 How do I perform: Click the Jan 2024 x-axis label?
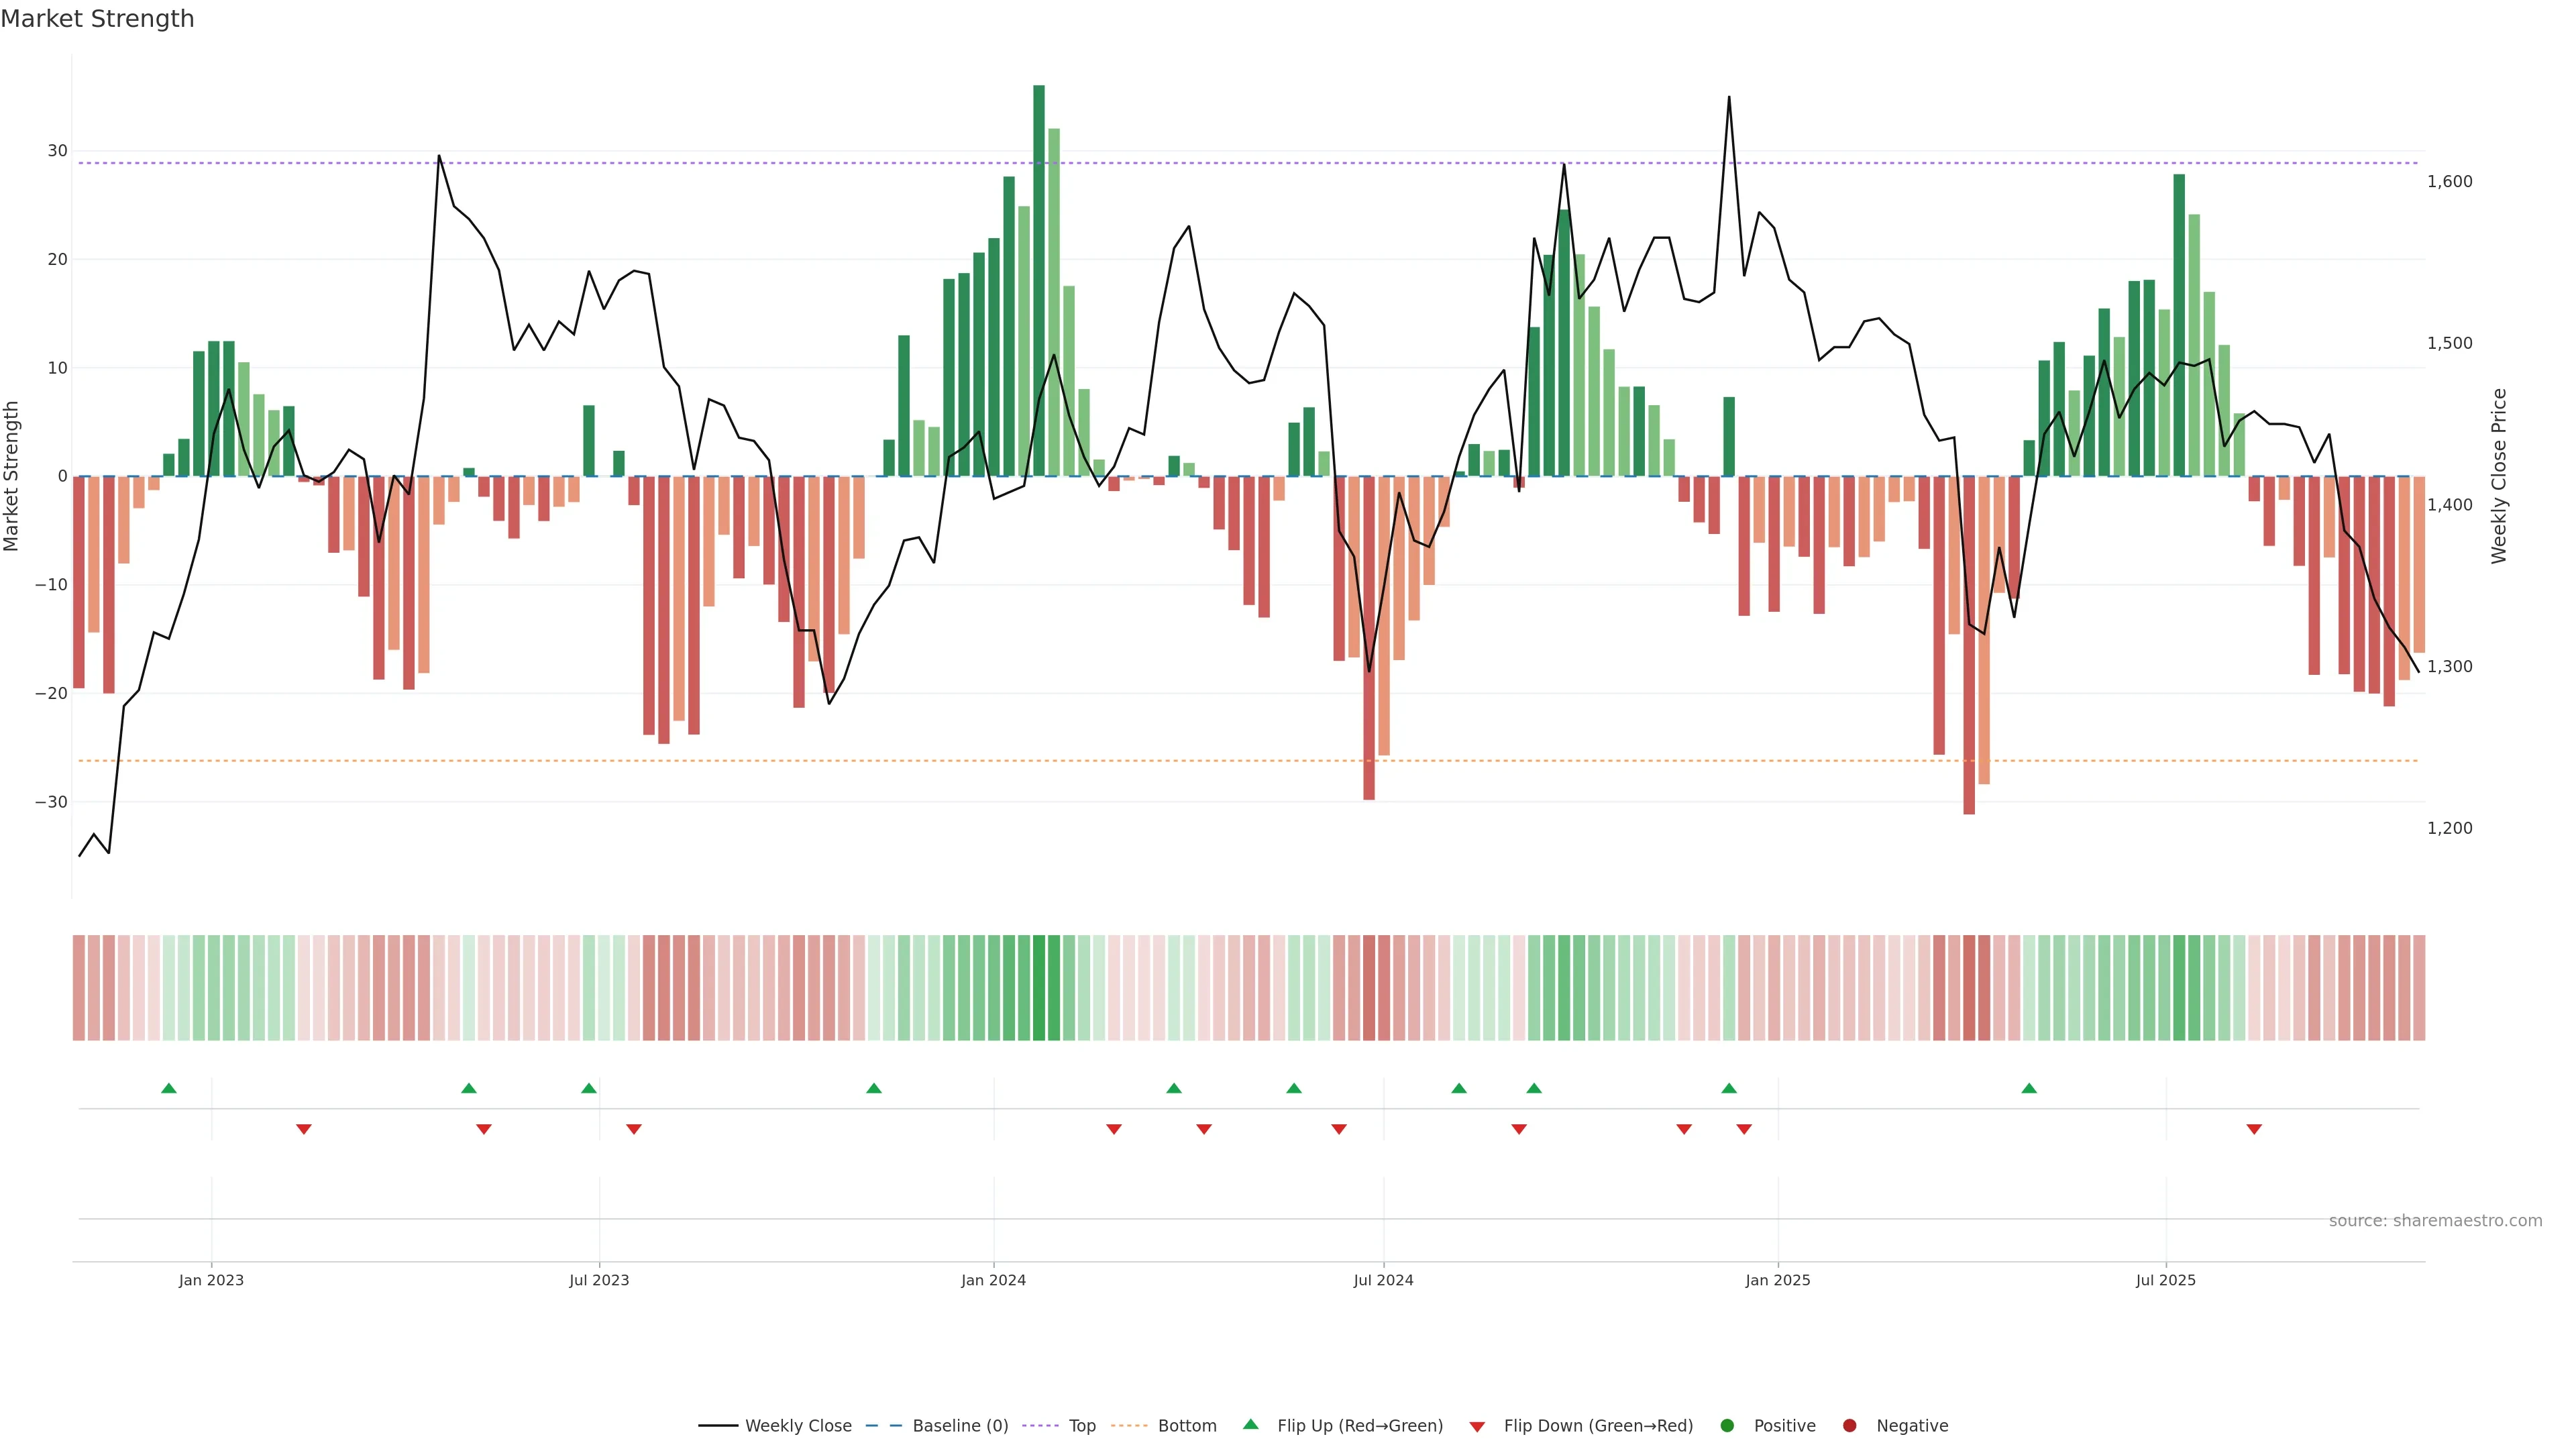(993, 1280)
